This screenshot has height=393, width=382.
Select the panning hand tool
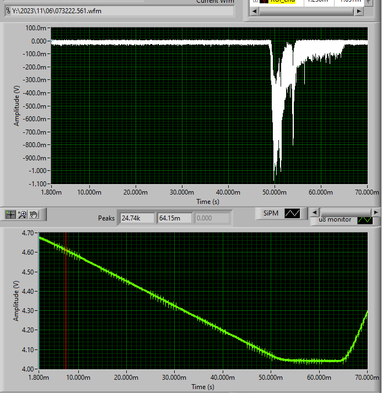click(34, 214)
